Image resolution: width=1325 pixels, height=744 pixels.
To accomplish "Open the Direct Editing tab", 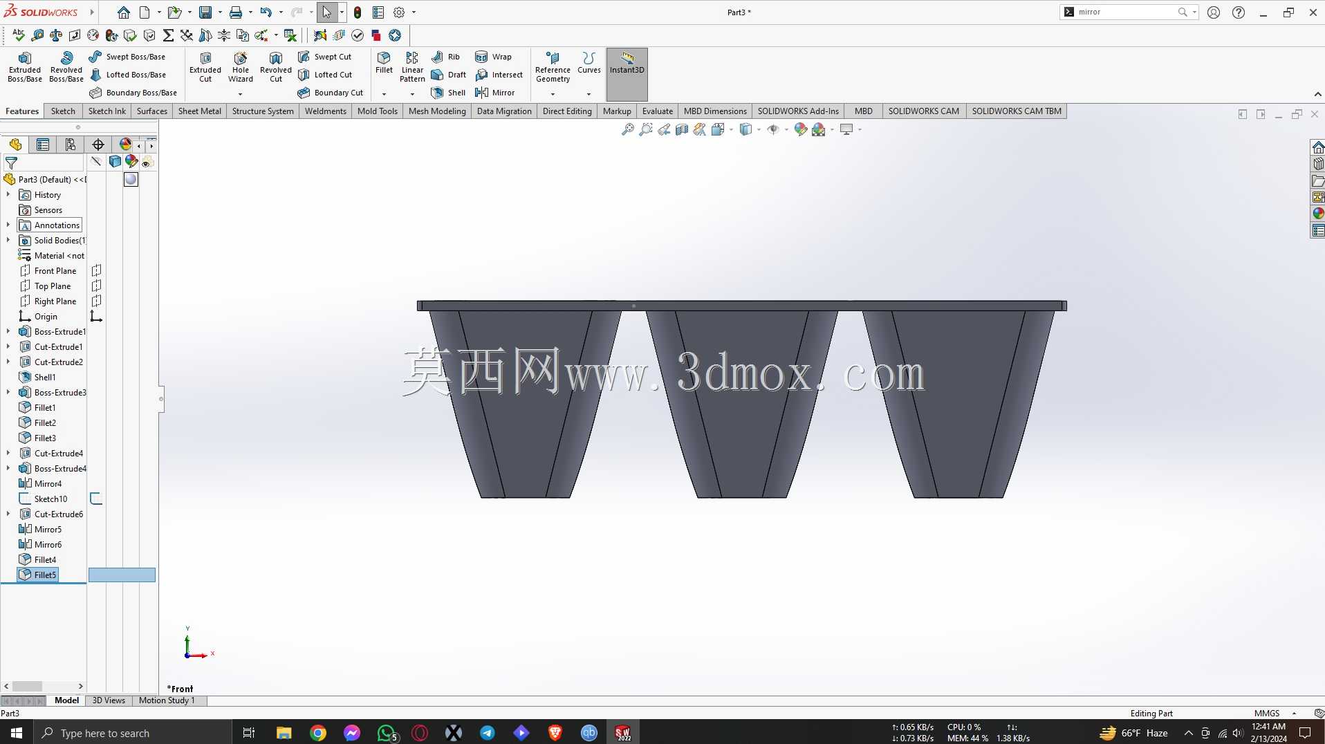I will click(567, 111).
